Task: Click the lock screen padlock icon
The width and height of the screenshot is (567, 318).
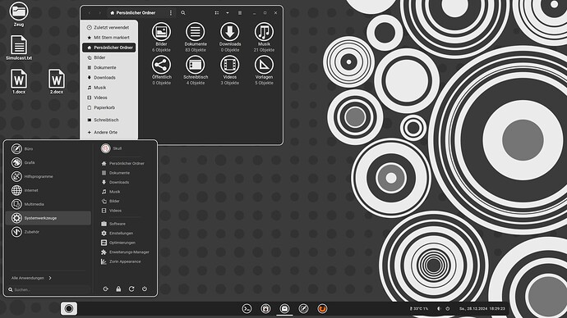Action: coord(118,288)
